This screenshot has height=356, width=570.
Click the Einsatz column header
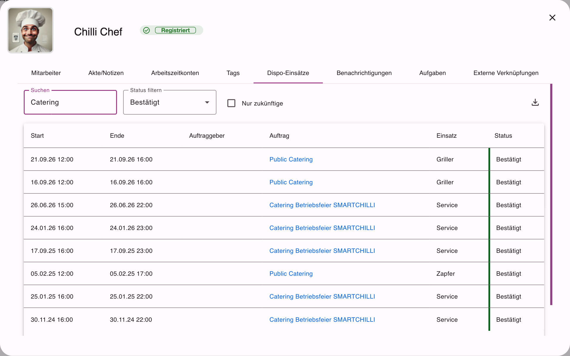(x=447, y=136)
